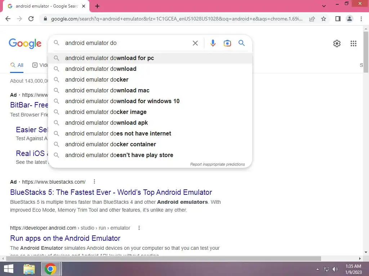This screenshot has height=276, width=369.
Task: Open the tab search dropdown arrow
Action: [x=324, y=6]
